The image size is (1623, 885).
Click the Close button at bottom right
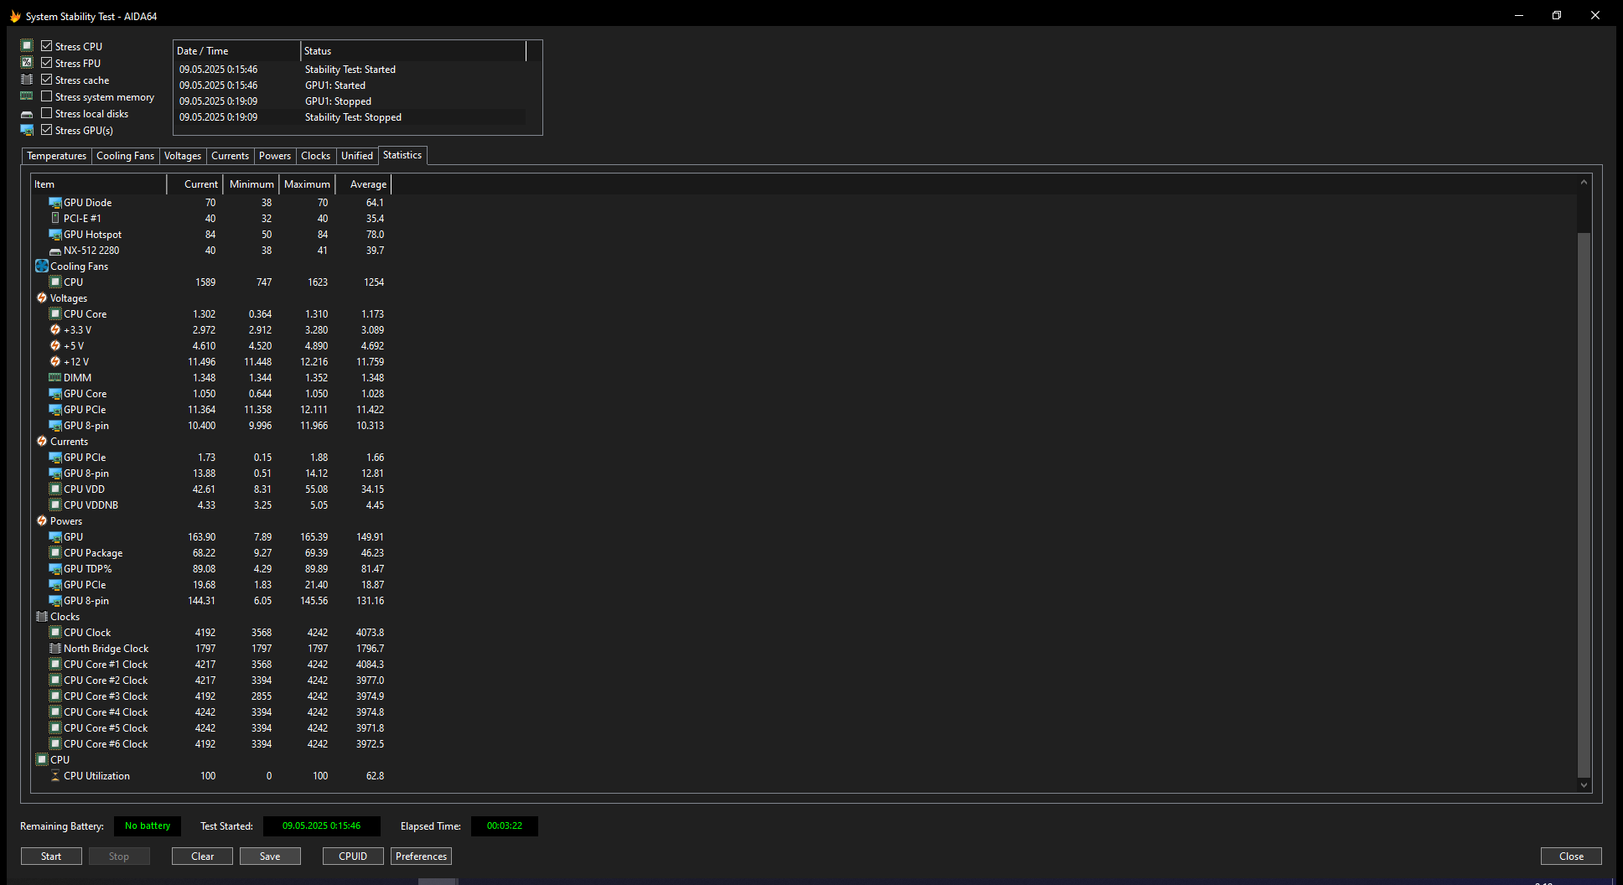click(x=1571, y=857)
